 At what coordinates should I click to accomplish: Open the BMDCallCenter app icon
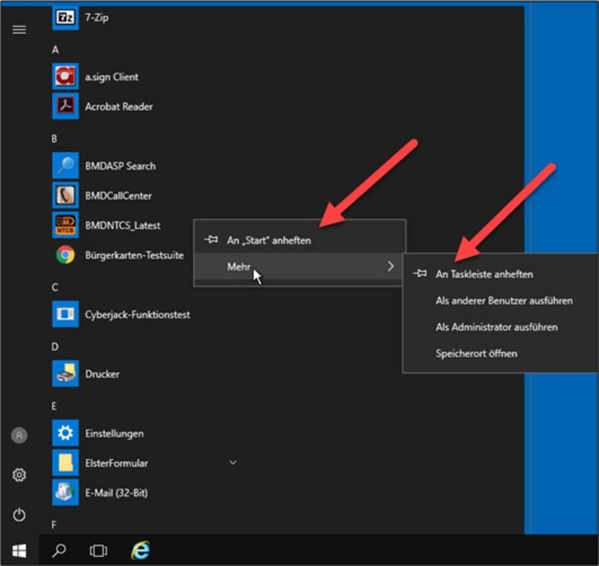pos(65,196)
